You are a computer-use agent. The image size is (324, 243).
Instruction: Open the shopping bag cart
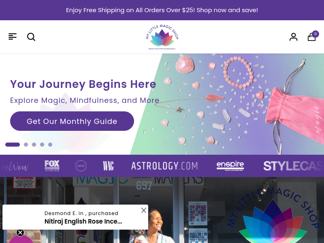pos(313,36)
